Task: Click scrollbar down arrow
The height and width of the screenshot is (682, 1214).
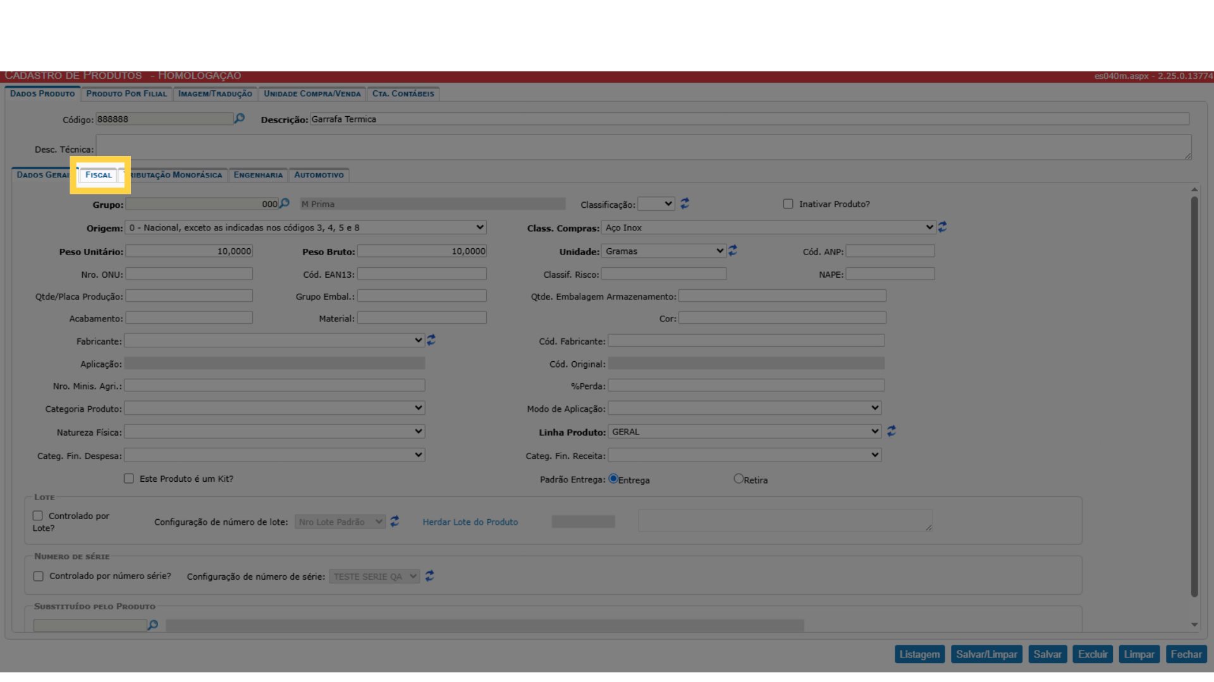Action: [1194, 625]
